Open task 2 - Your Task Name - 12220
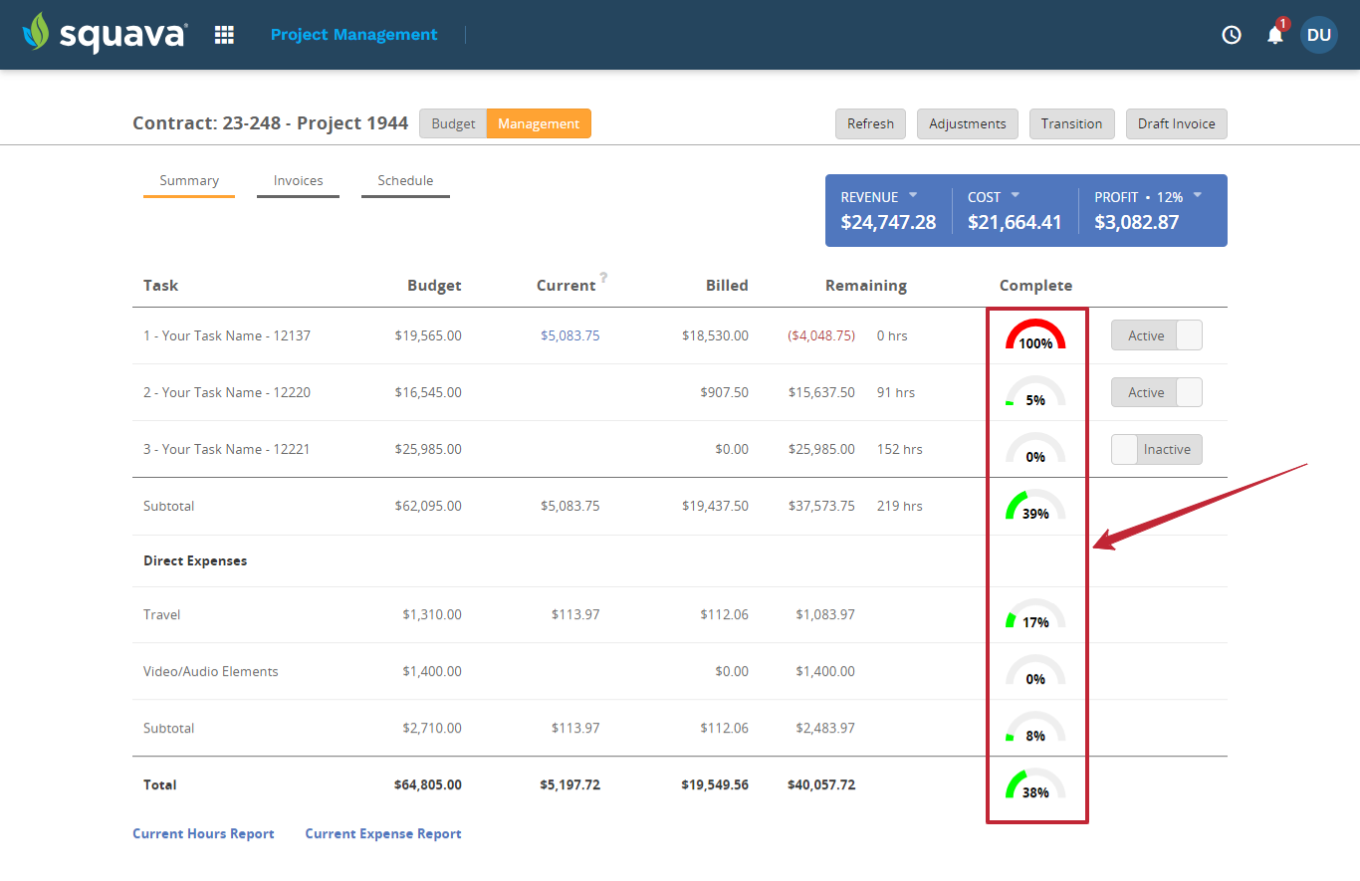Viewport: 1360px width, 881px height. click(x=226, y=392)
